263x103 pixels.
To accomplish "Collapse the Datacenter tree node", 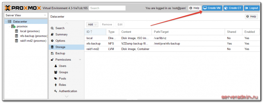I will [6, 22].
